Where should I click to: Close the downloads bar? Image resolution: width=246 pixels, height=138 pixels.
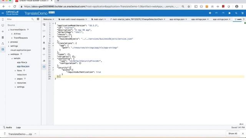pyautogui.click(x=243, y=133)
